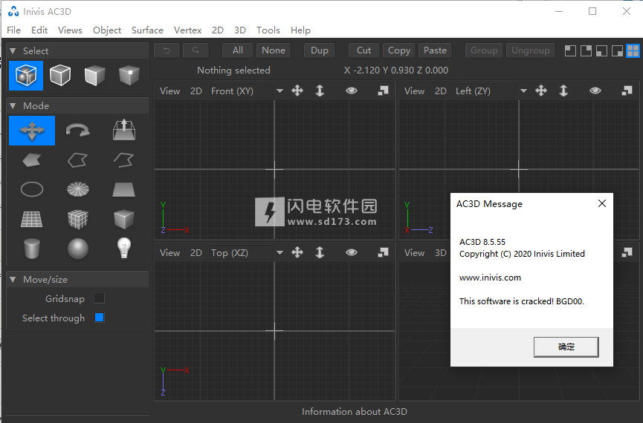Screen dimensions: 643x423
Task: Choose the open Polyline drawing tool
Action: pyautogui.click(x=124, y=160)
